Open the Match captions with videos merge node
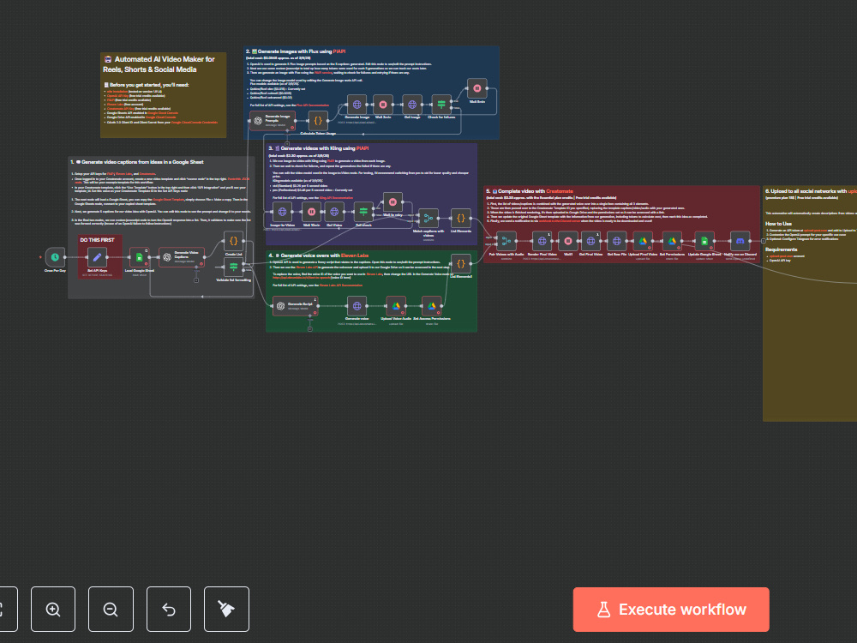 point(428,218)
